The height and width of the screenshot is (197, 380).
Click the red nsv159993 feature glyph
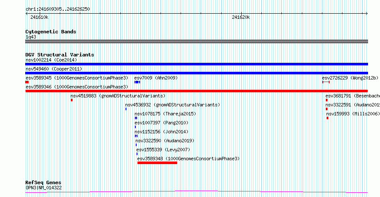pyautogui.click(x=327, y=118)
